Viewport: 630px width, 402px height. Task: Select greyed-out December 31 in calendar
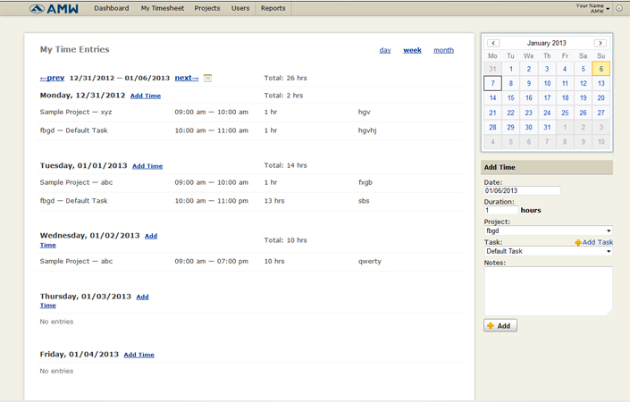pos(492,69)
